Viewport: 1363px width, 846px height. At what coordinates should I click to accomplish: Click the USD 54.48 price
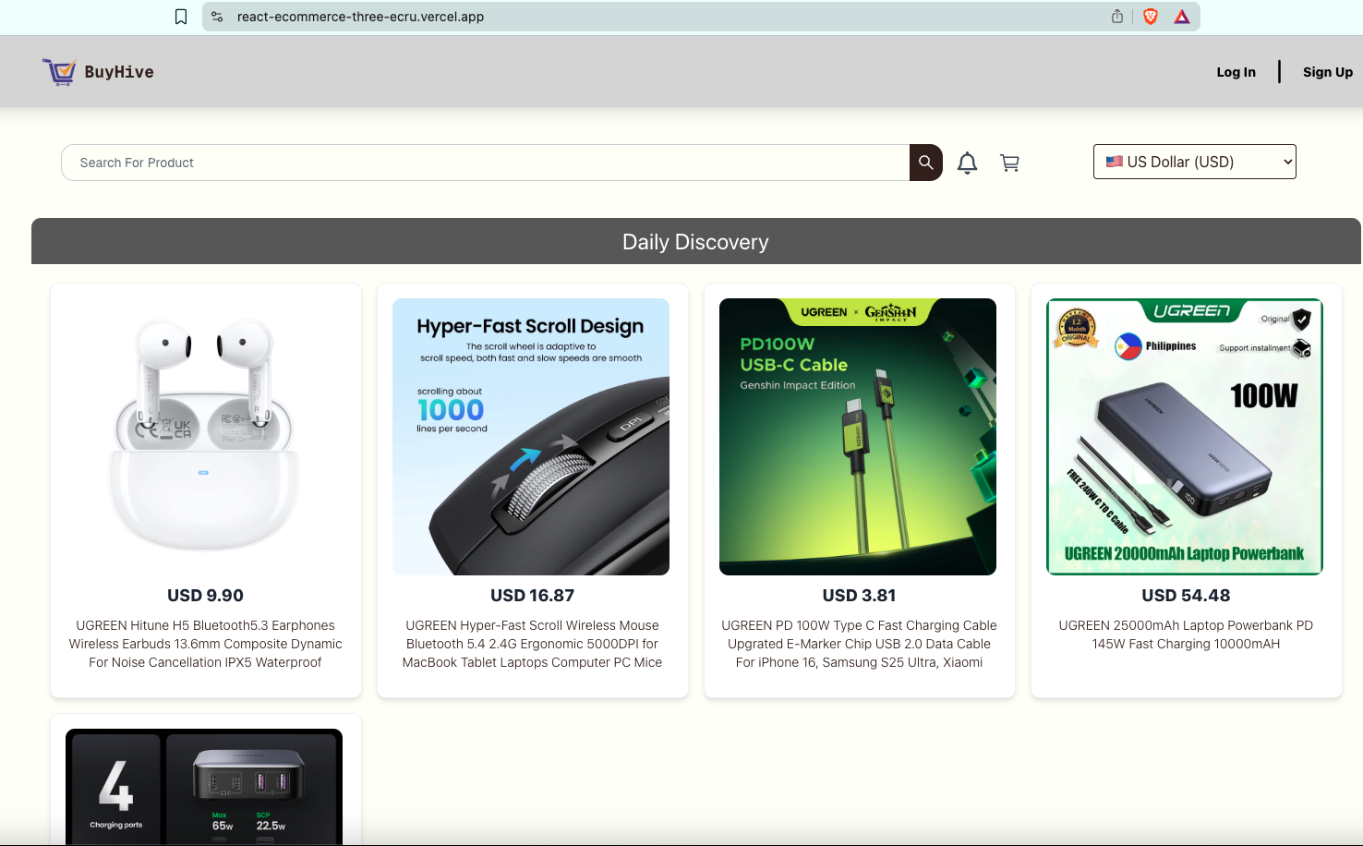[1187, 596]
